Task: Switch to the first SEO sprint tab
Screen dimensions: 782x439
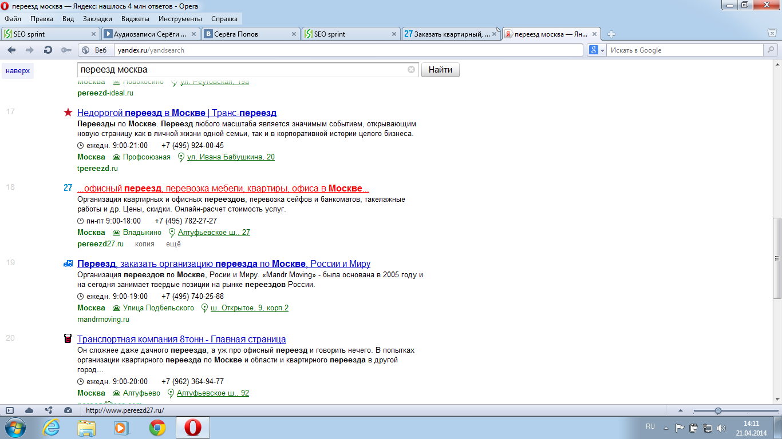Action: tap(50, 34)
